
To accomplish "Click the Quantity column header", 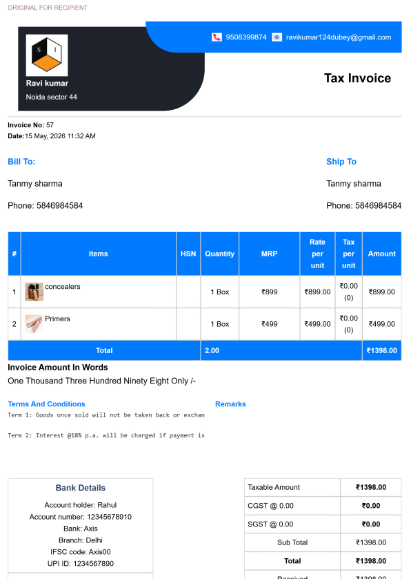I will tap(220, 254).
